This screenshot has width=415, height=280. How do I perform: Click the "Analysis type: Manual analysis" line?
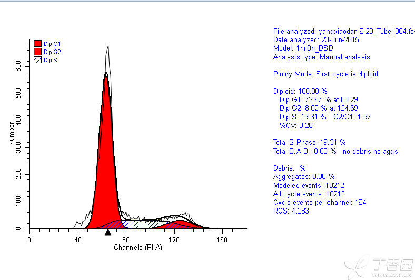click(321, 57)
